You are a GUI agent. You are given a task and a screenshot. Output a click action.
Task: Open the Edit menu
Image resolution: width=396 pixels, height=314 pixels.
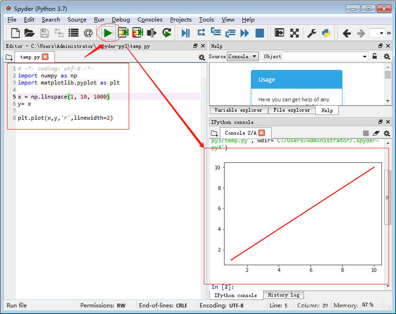(x=29, y=20)
